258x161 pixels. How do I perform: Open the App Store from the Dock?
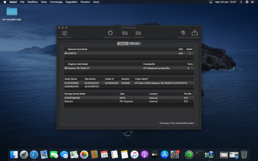164,155
